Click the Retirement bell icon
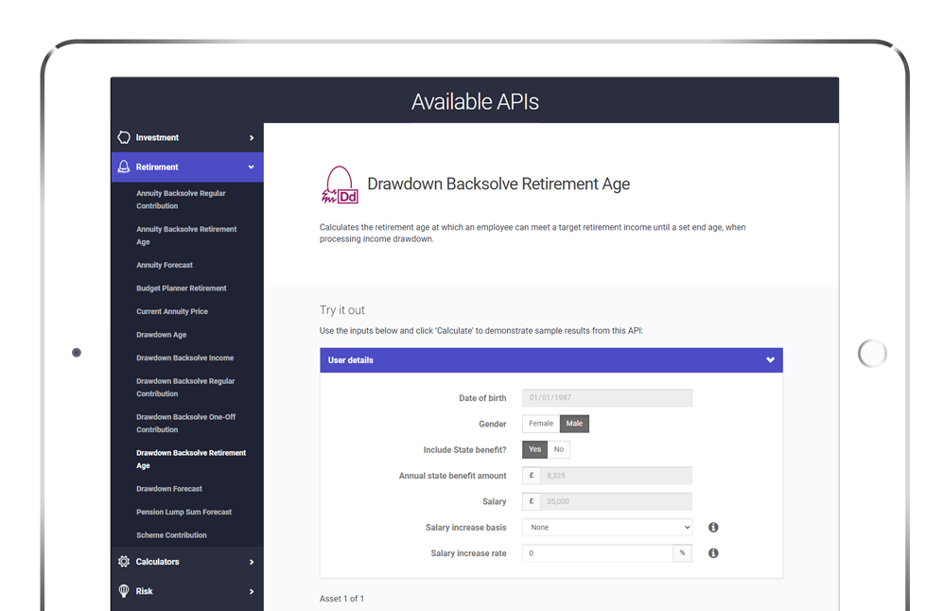943x611 pixels. pyautogui.click(x=124, y=166)
